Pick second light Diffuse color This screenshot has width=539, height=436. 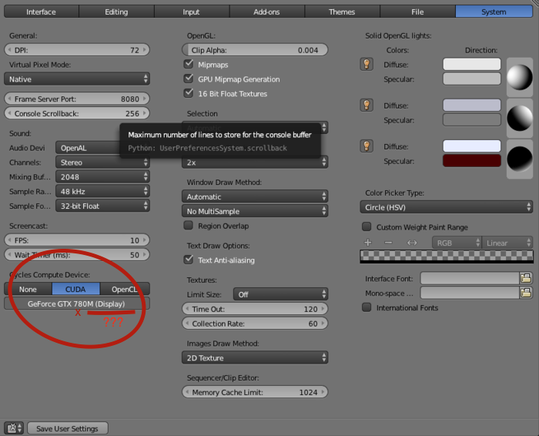point(471,106)
